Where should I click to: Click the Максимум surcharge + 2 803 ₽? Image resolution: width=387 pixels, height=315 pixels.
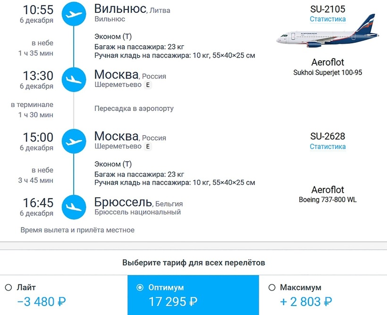306,302
